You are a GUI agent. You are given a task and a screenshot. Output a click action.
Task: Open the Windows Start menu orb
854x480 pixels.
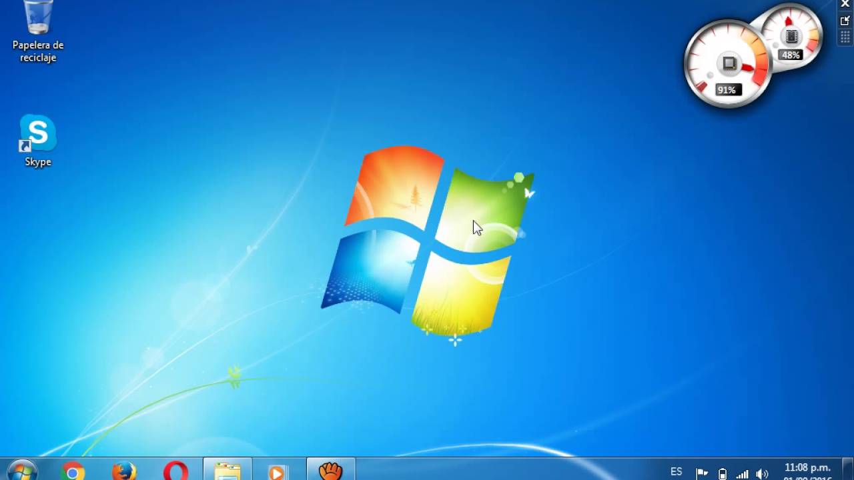pyautogui.click(x=22, y=471)
